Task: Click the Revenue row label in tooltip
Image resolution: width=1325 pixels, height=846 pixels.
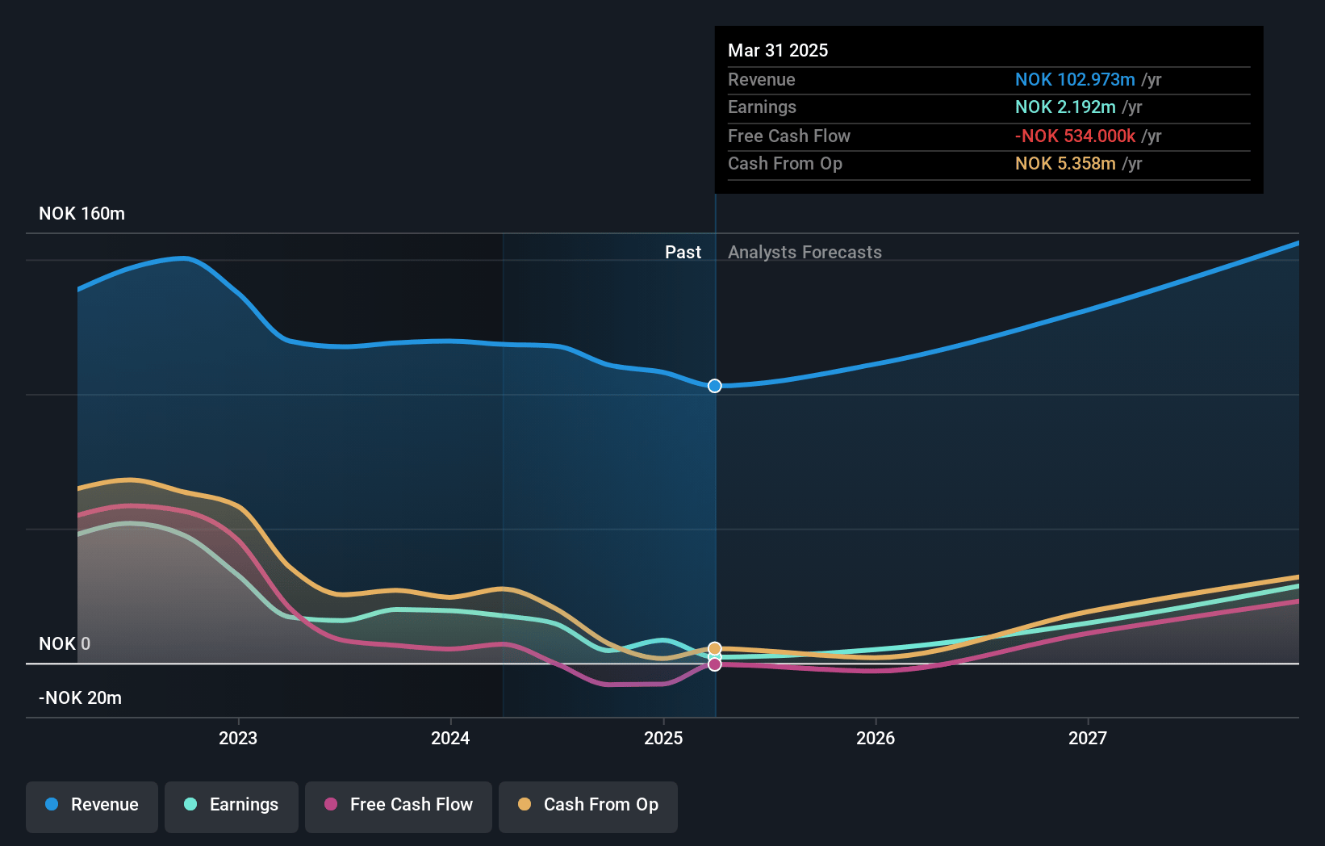Action: click(x=762, y=80)
